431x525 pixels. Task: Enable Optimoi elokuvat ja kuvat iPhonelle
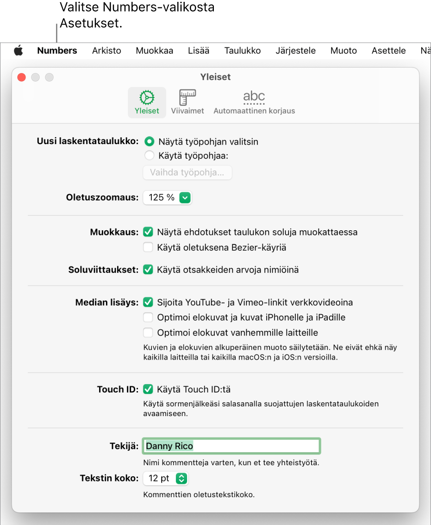(x=148, y=317)
